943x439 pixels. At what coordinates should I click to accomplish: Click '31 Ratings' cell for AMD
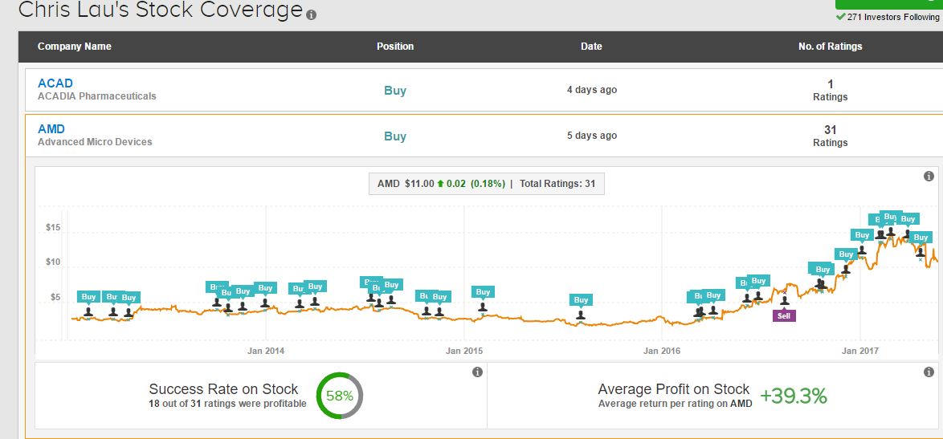click(x=831, y=136)
